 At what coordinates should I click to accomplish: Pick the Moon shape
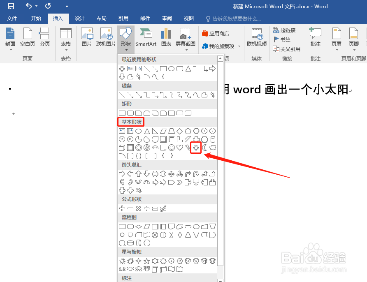tap(204, 148)
